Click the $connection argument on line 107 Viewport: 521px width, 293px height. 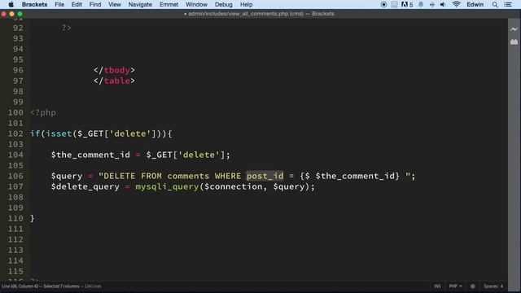pos(234,186)
